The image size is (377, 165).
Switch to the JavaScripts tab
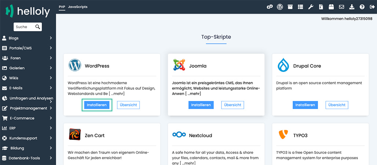[78, 7]
